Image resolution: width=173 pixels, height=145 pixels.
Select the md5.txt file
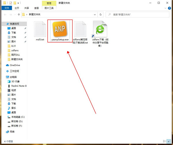pyautogui.click(x=40, y=31)
